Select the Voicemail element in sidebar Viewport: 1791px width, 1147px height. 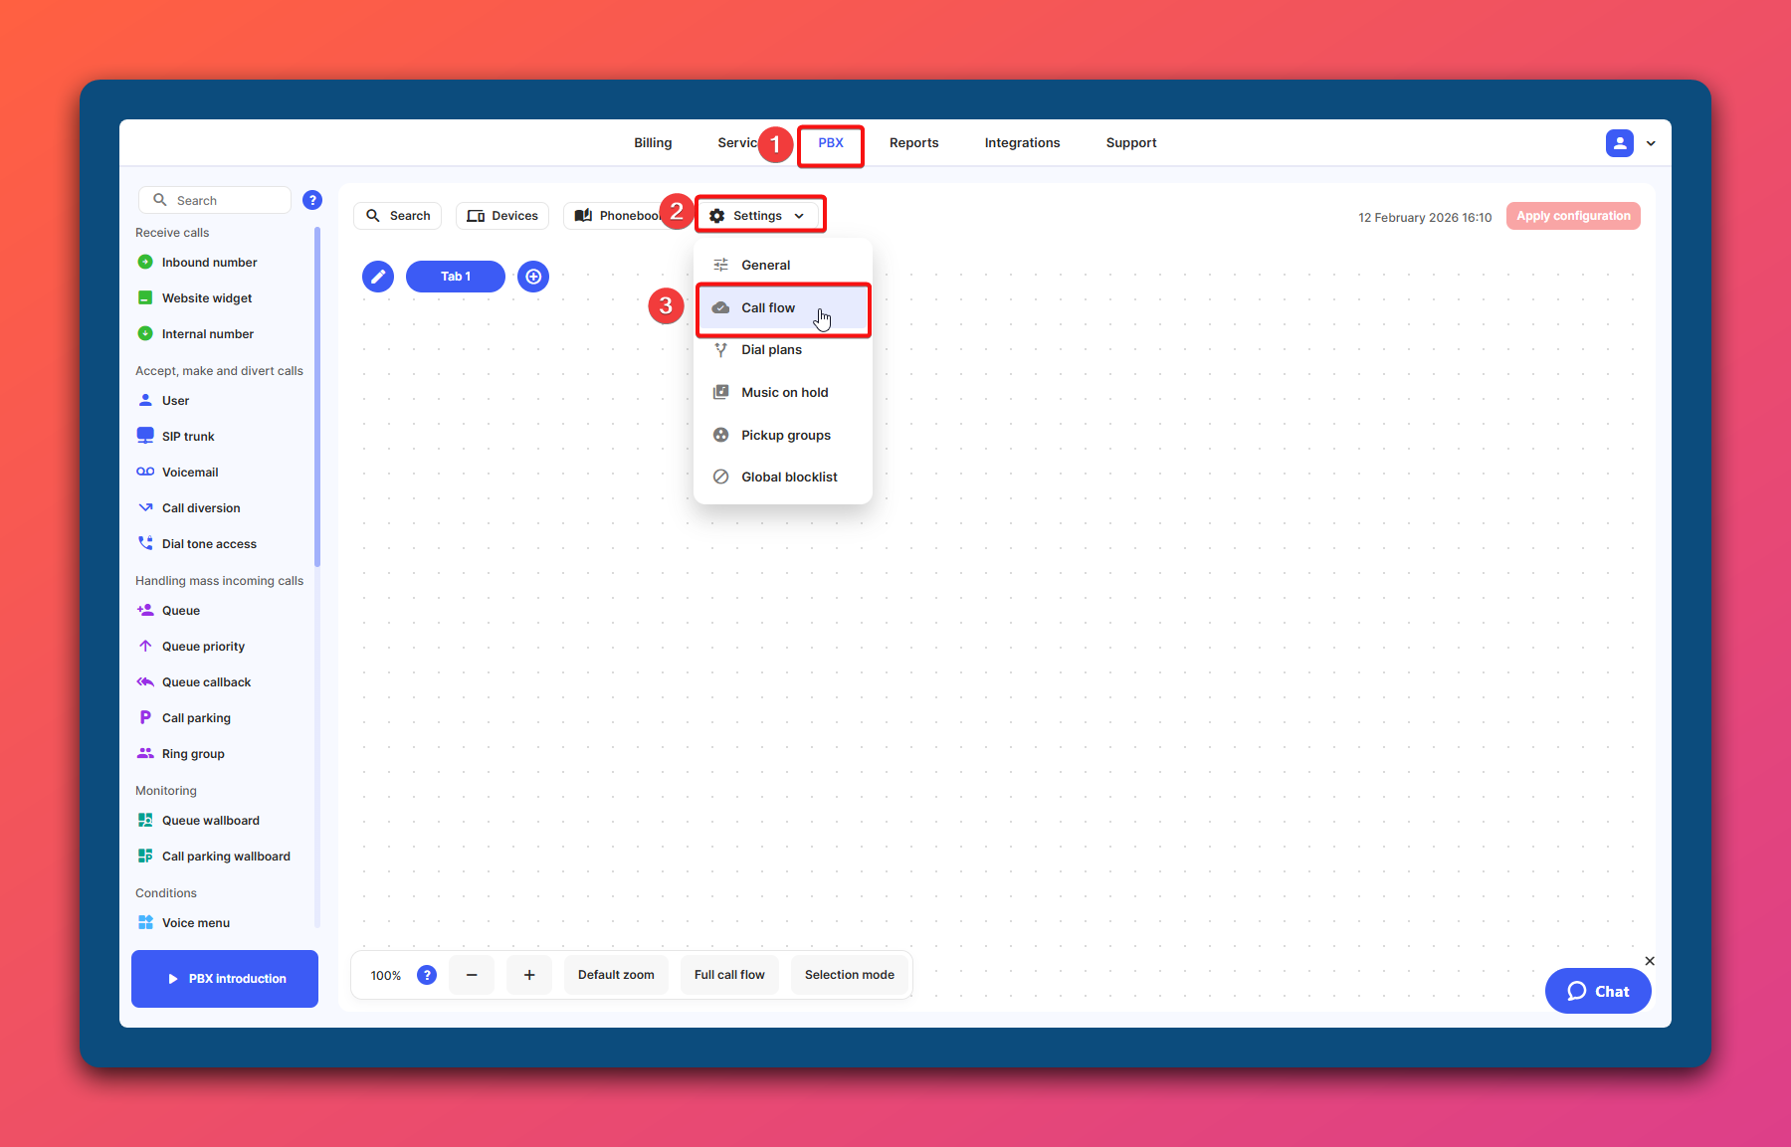coord(190,473)
